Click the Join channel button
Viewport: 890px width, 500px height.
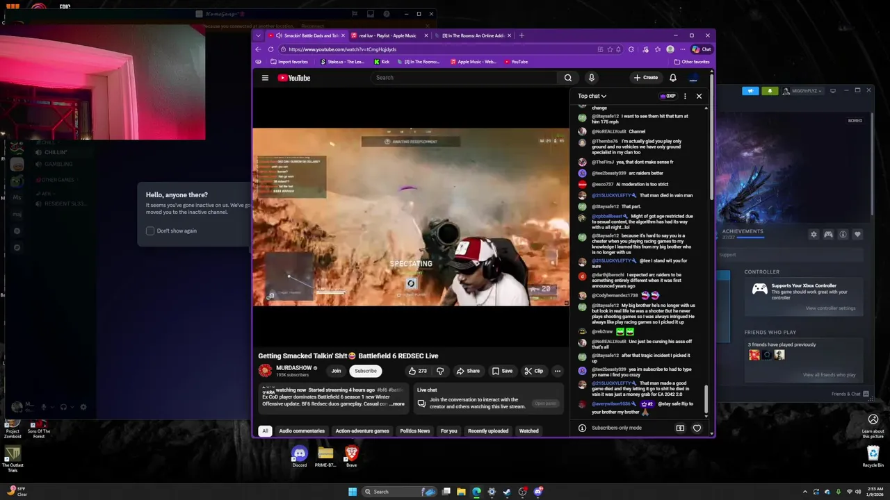336,371
